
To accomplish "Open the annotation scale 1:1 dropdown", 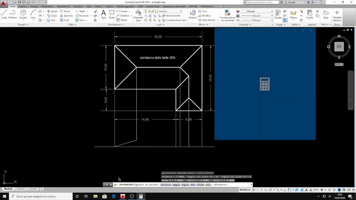I will [317, 190].
